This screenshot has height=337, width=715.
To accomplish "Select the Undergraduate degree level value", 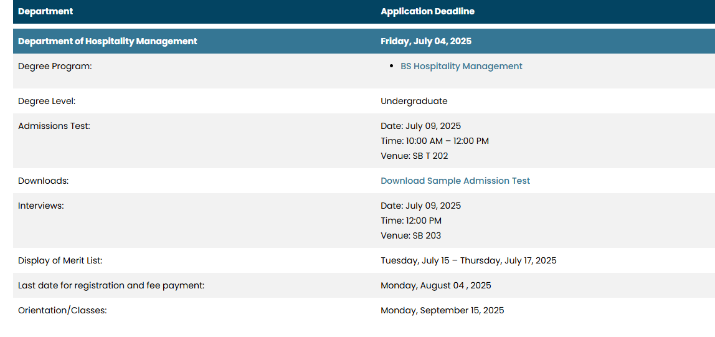I will tap(414, 101).
